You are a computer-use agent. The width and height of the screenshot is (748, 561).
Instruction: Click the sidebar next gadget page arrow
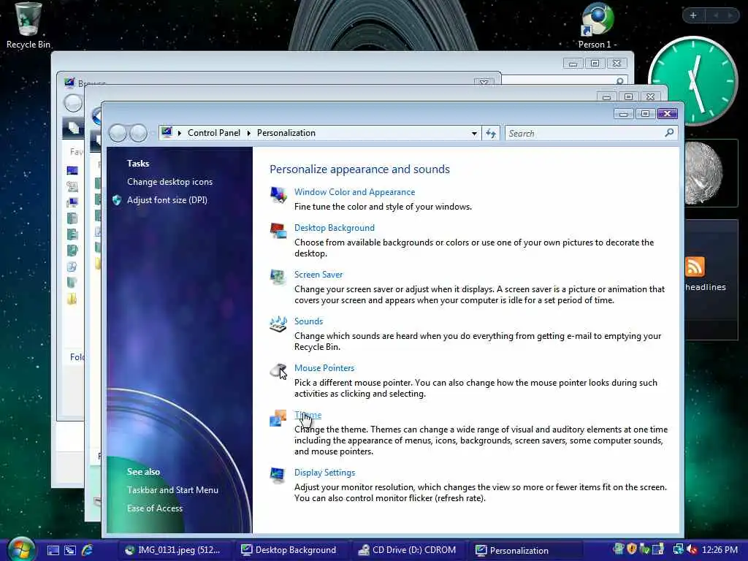730,15
